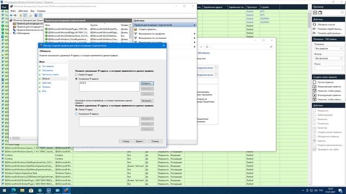Click the Далее button in wizard
The height and width of the screenshot is (194, 346).
[x=139, y=141]
